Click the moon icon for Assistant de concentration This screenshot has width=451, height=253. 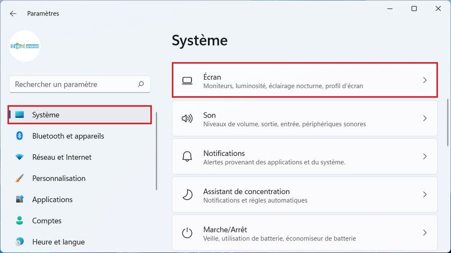click(187, 195)
